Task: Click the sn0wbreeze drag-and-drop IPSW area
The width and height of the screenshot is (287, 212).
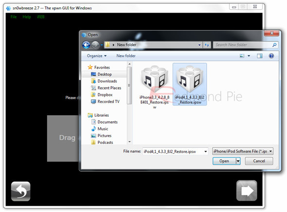Action: [x=63, y=138]
